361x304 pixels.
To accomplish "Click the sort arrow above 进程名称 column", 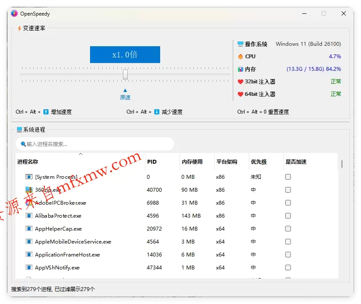I will (81, 154).
